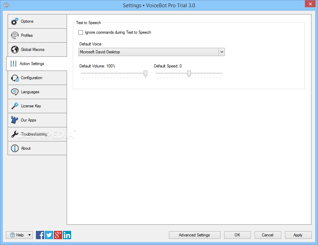This screenshot has width=318, height=245.
Task: Click the VoiceBot title bar app icon
Action: coord(6,5)
